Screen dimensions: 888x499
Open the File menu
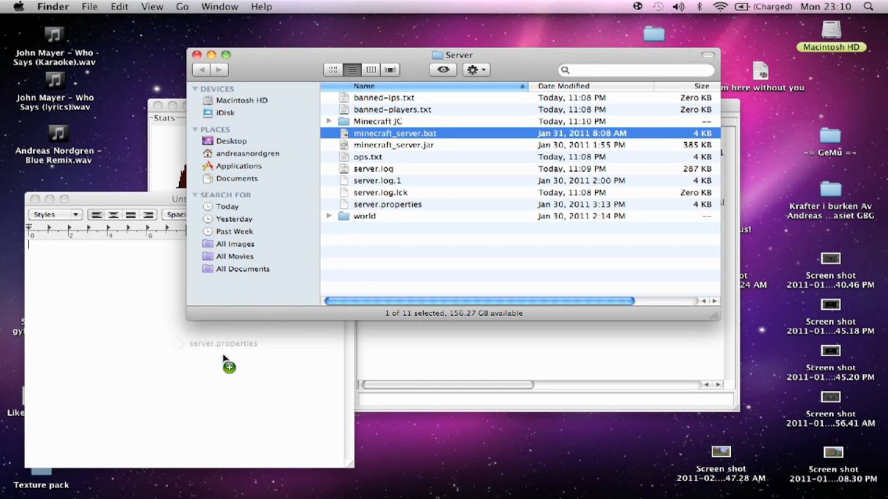[x=89, y=6]
